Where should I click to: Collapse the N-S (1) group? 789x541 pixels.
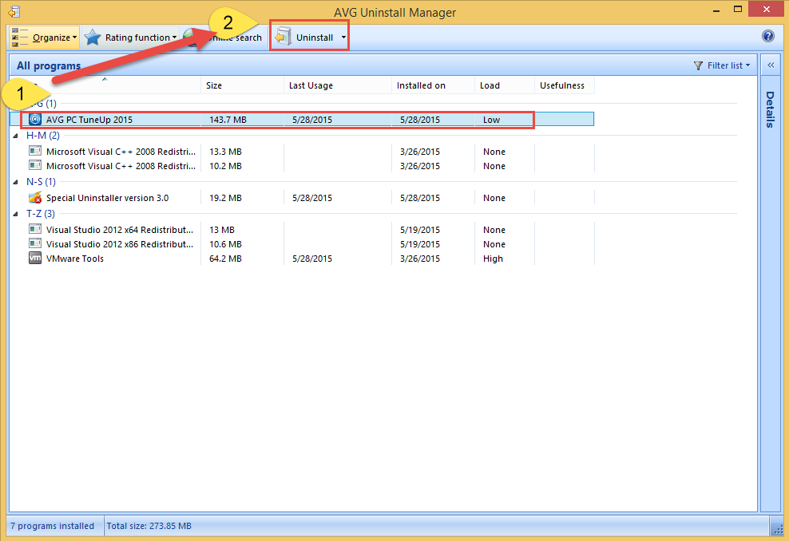[x=16, y=182]
